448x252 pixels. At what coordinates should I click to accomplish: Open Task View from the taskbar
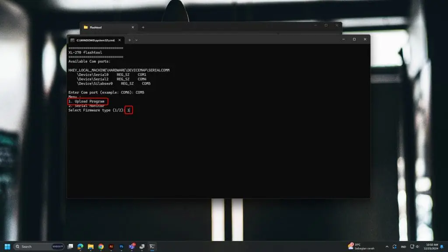[70, 246]
